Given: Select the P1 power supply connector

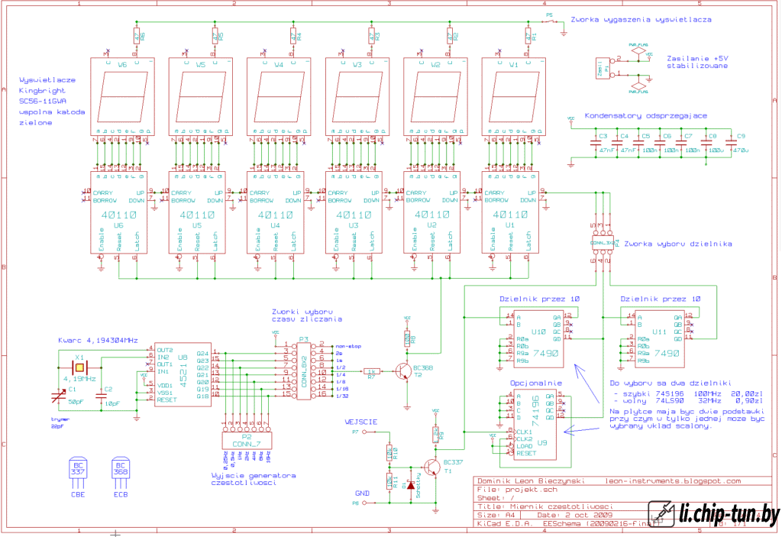Looking at the screenshot, I should pos(605,69).
